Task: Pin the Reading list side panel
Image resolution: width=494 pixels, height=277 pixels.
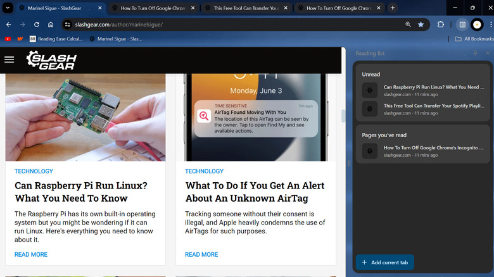Action: pos(476,54)
